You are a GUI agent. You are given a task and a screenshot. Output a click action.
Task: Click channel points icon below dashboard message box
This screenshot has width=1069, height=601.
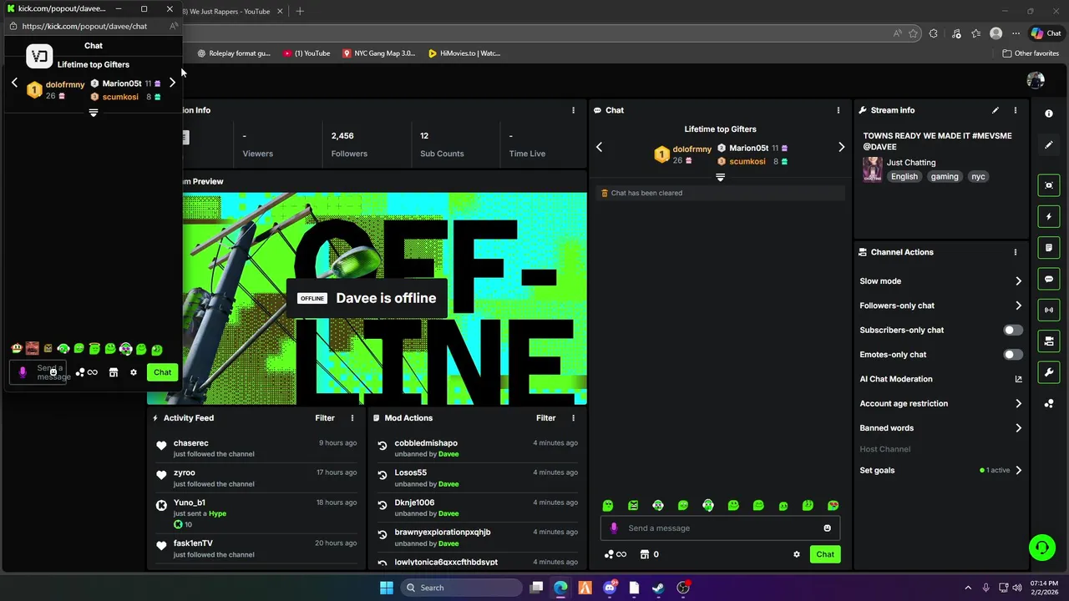(615, 554)
